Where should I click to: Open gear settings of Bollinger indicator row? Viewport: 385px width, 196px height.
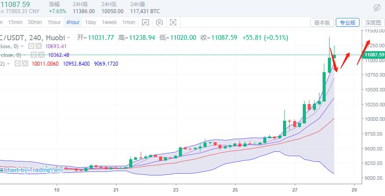tap(18, 64)
